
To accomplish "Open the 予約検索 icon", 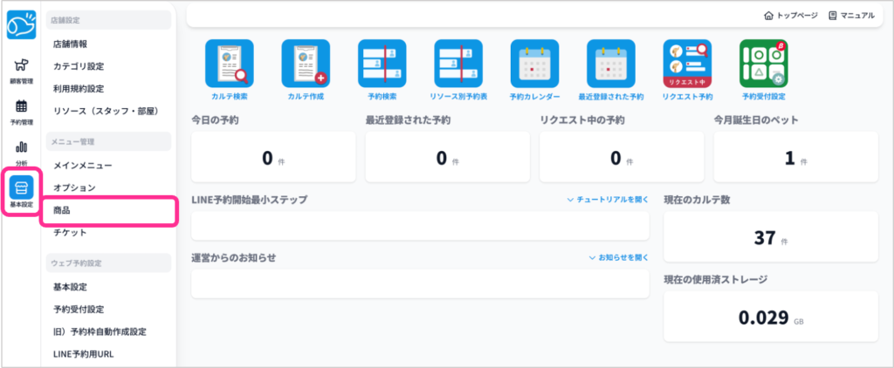I will [382, 64].
